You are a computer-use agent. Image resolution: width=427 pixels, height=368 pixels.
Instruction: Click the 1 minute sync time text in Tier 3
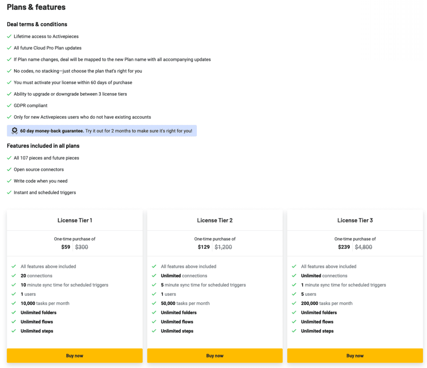point(344,285)
